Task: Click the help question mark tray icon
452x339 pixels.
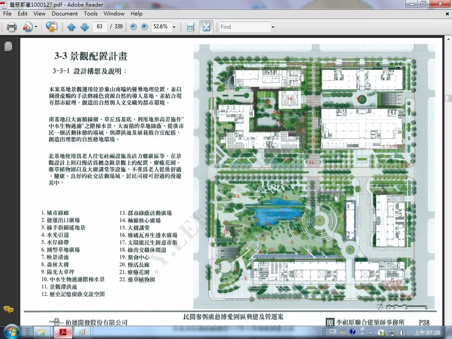Action: point(352,332)
